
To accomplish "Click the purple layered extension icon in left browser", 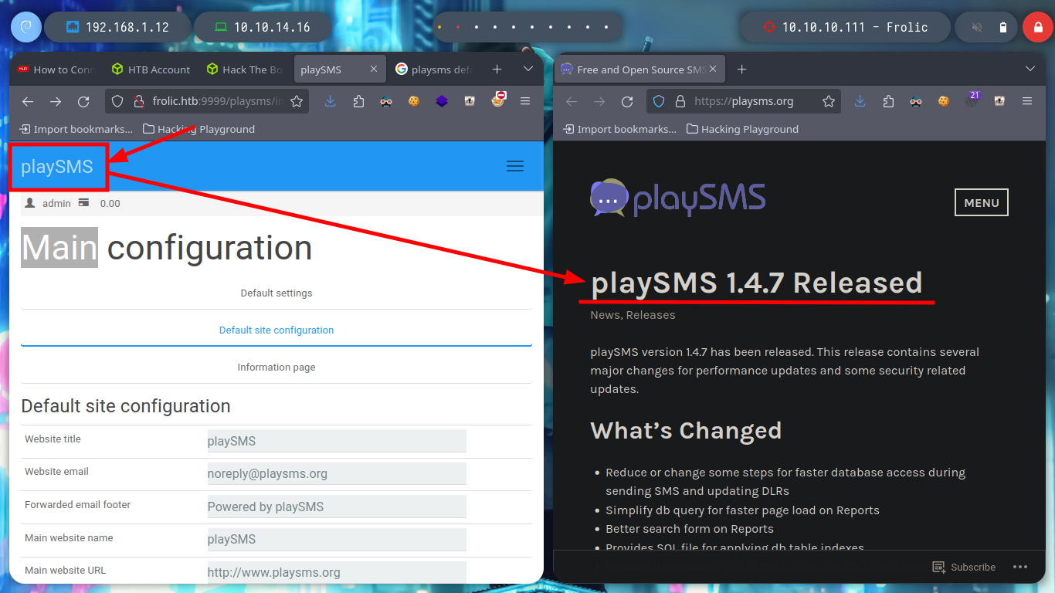I will 442,101.
